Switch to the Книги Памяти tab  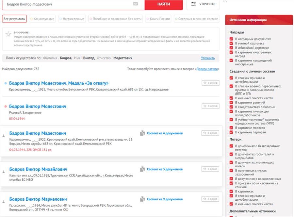158,19
